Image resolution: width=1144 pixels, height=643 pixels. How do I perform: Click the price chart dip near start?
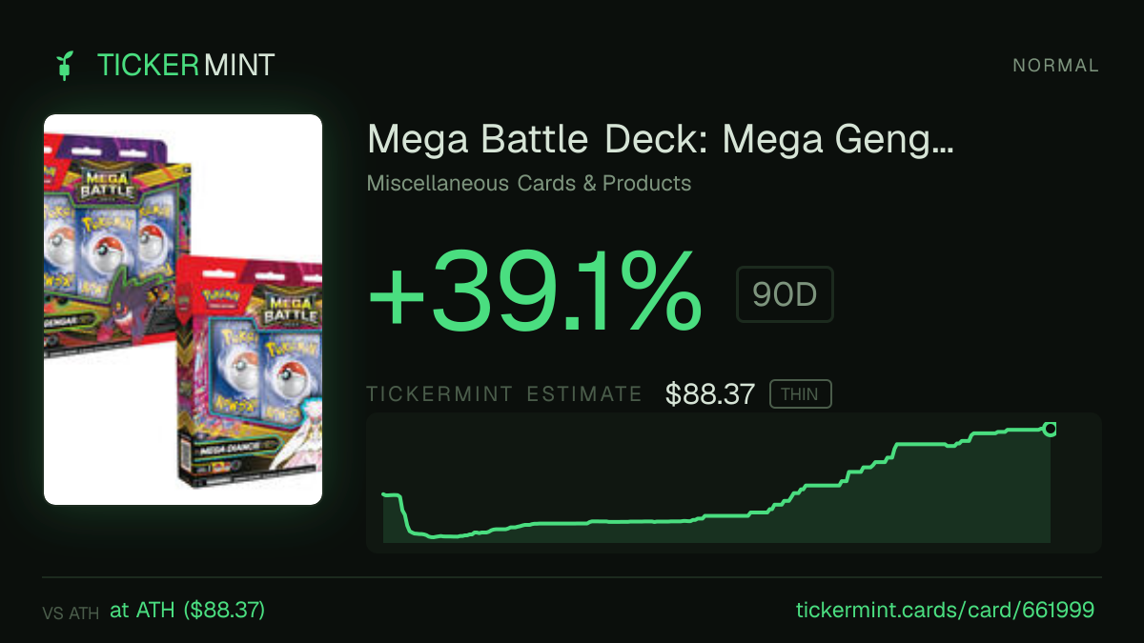click(434, 535)
